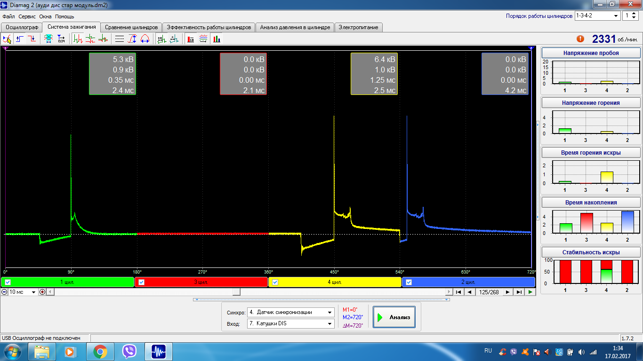The height and width of the screenshot is (361, 643).
Task: Click the horizontal frame scrollbar thumb
Action: coord(236,292)
